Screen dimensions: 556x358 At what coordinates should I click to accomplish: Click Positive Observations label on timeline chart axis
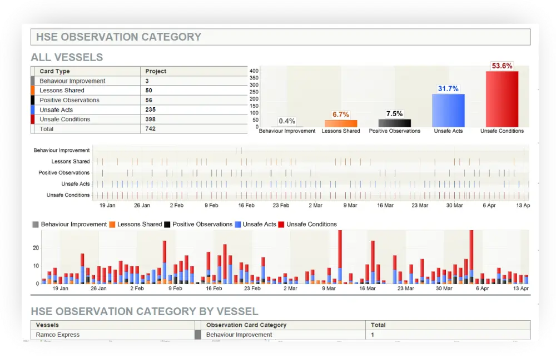click(64, 173)
